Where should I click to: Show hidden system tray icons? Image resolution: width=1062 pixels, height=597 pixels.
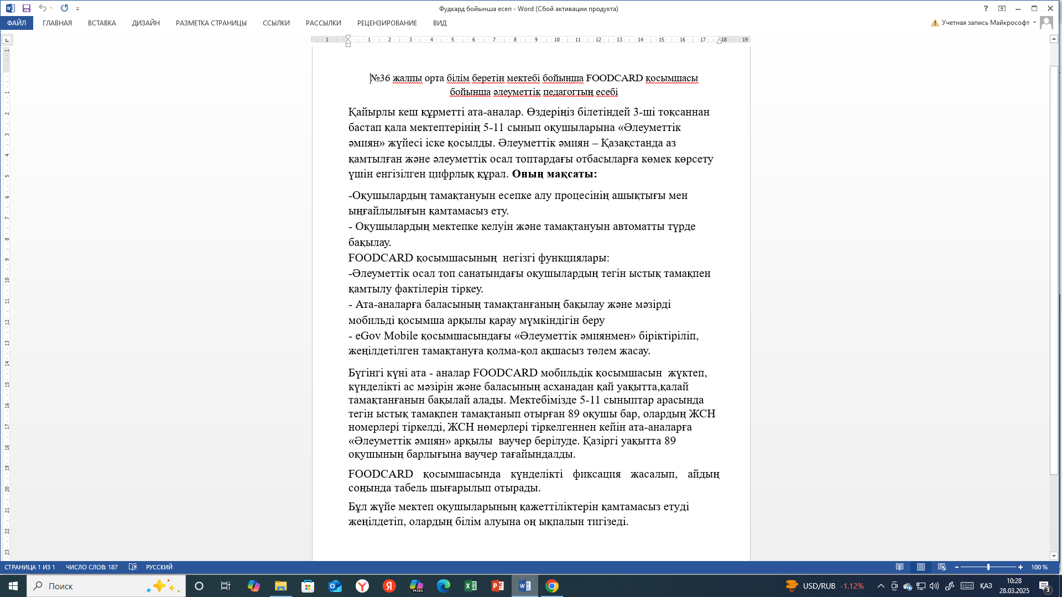click(x=881, y=586)
